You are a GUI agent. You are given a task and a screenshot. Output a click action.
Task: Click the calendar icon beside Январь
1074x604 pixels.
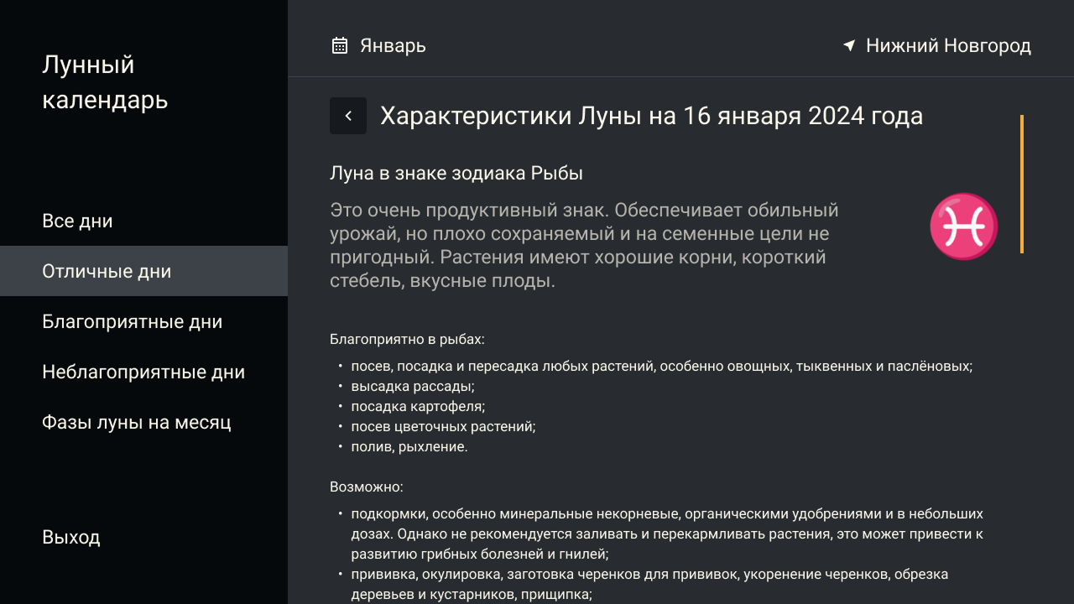tap(340, 45)
